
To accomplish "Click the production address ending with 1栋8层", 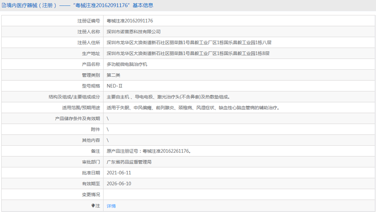I will tap(188, 53).
